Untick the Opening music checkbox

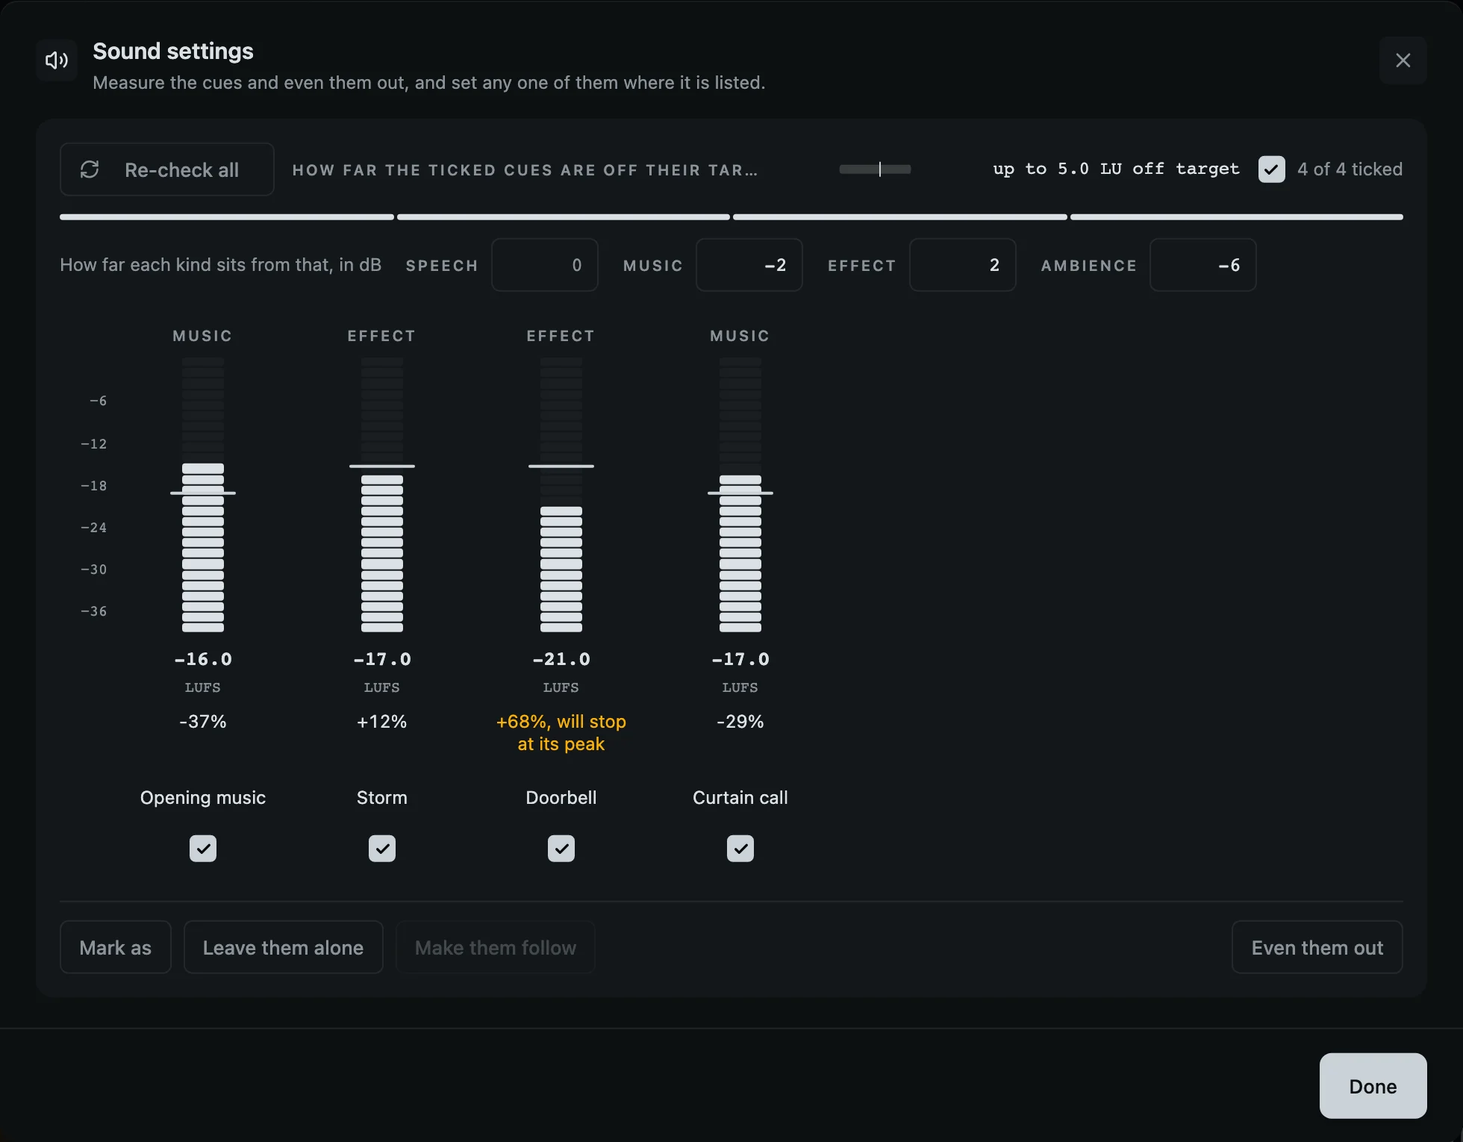tap(203, 849)
